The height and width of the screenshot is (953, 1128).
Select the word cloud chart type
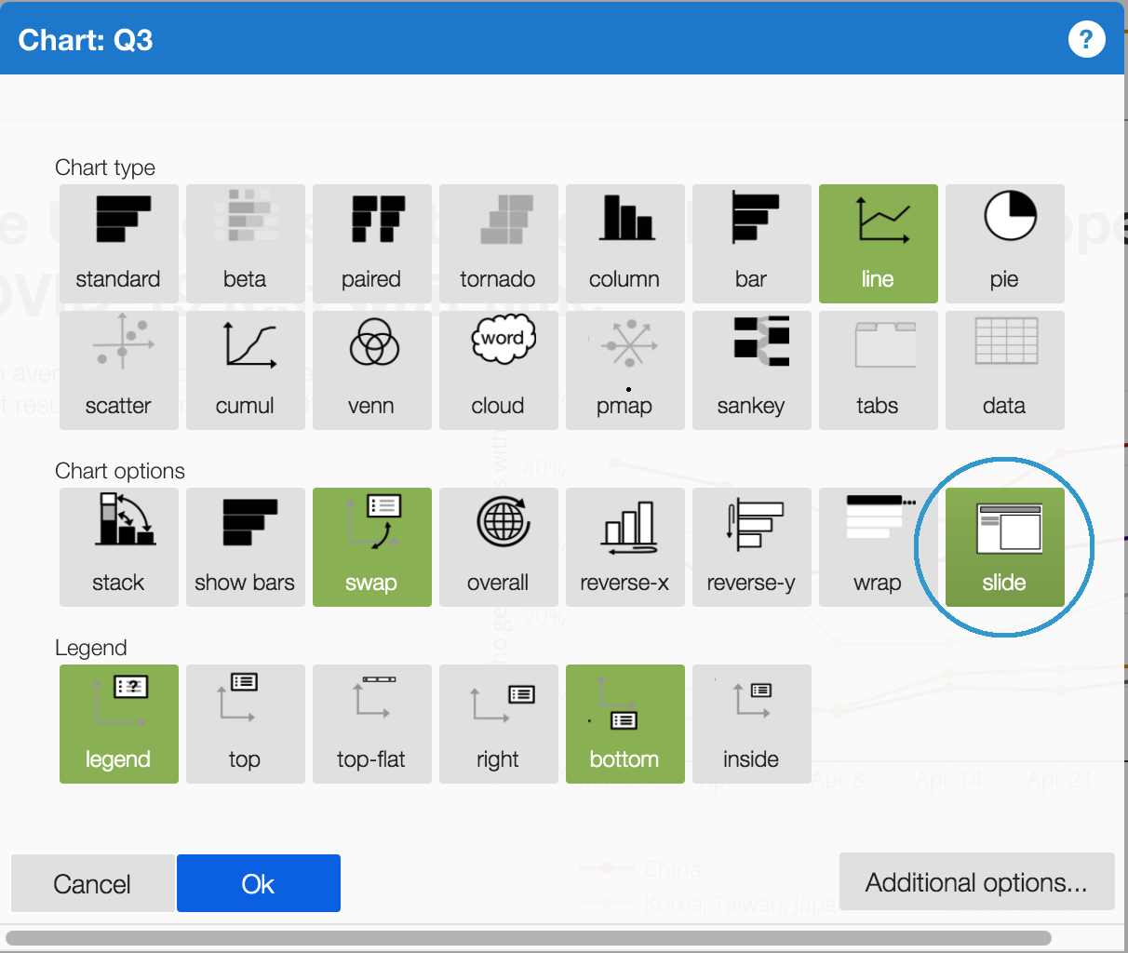click(498, 369)
